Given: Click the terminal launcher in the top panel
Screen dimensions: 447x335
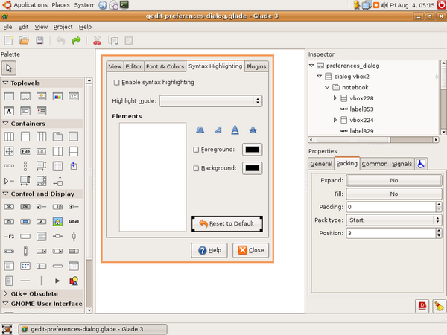Looking at the screenshot, I should click(x=124, y=5).
